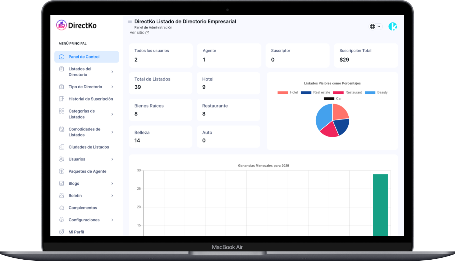Image resolution: width=455 pixels, height=261 pixels.
Task: Select Panel de Control menu item
Action: pos(84,57)
